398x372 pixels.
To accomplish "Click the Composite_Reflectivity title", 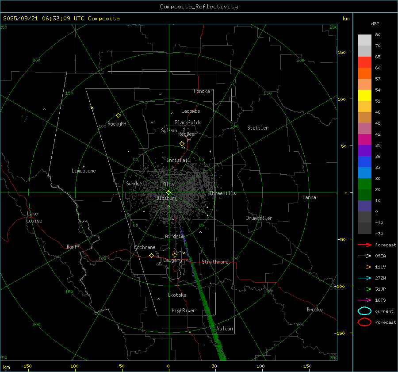I will point(199,7).
